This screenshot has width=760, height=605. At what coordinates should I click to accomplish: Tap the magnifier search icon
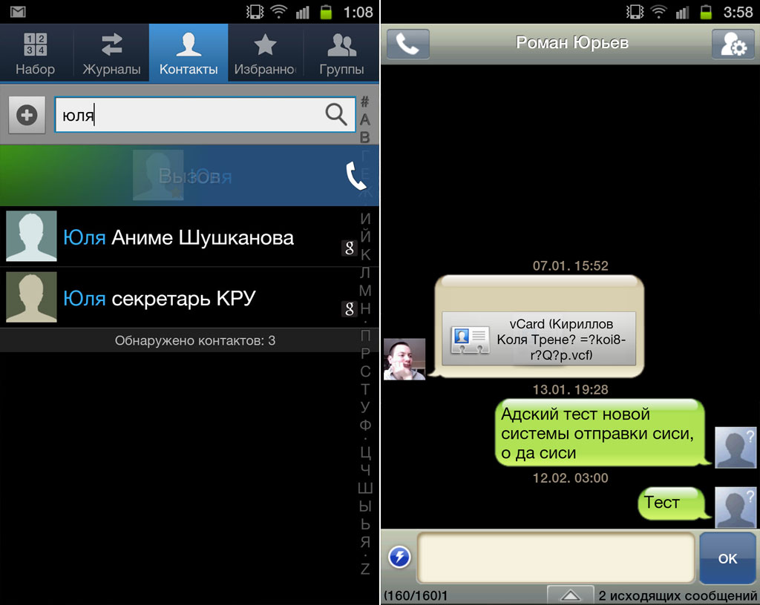click(336, 115)
